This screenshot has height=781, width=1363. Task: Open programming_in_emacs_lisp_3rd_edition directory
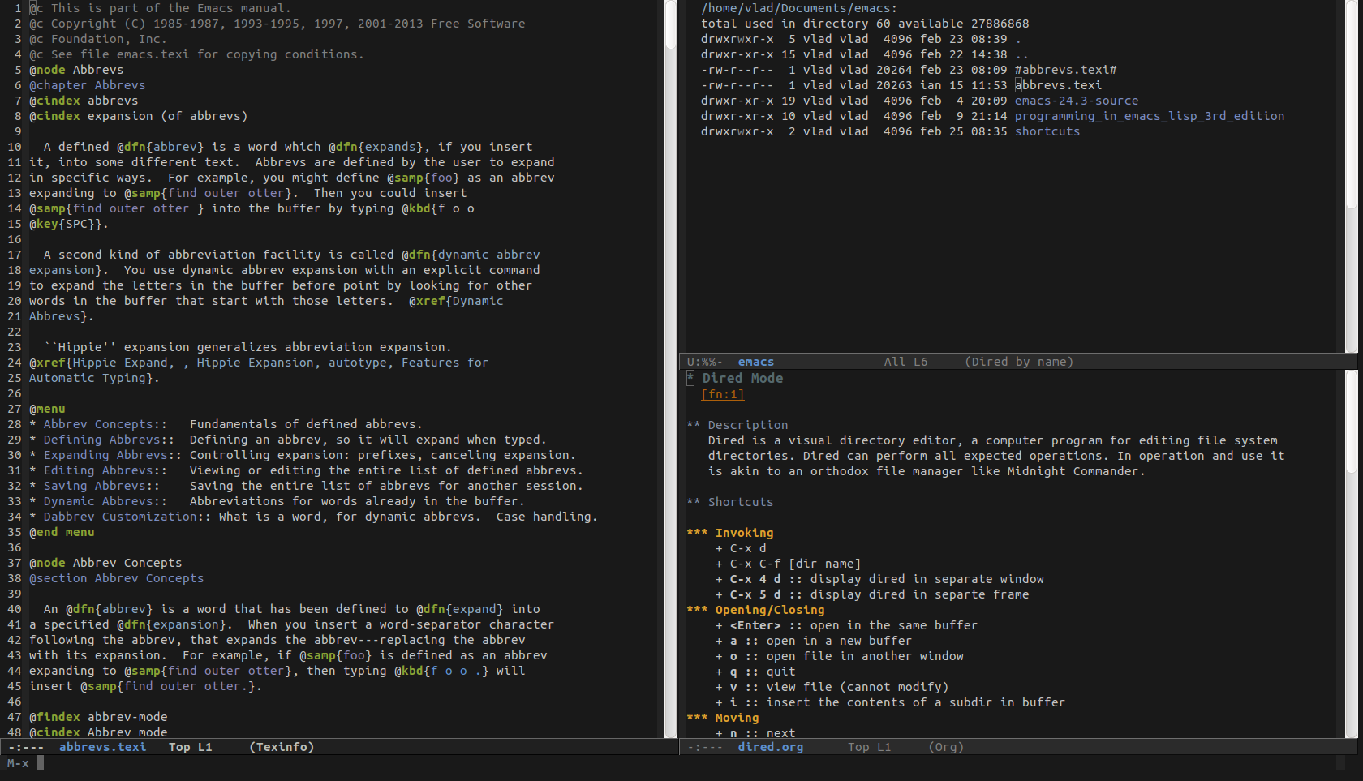pyautogui.click(x=1150, y=116)
